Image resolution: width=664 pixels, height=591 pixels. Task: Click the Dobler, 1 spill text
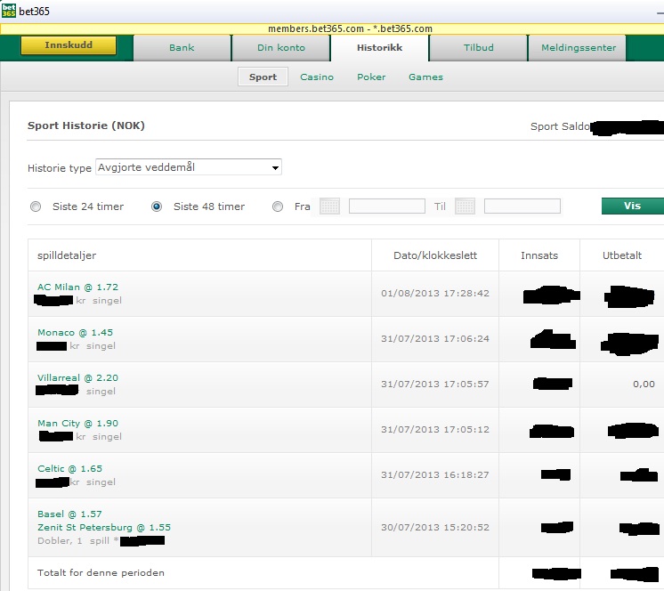pos(73,540)
